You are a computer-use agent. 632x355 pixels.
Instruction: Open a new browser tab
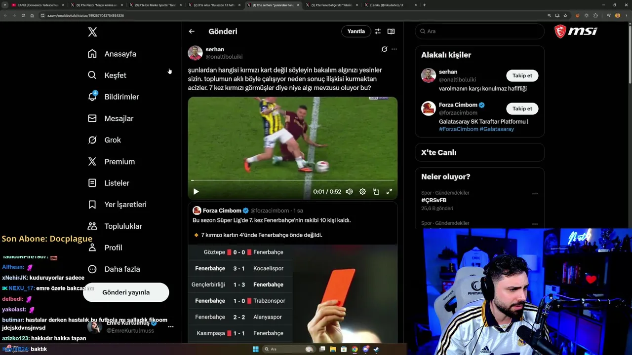click(x=425, y=5)
